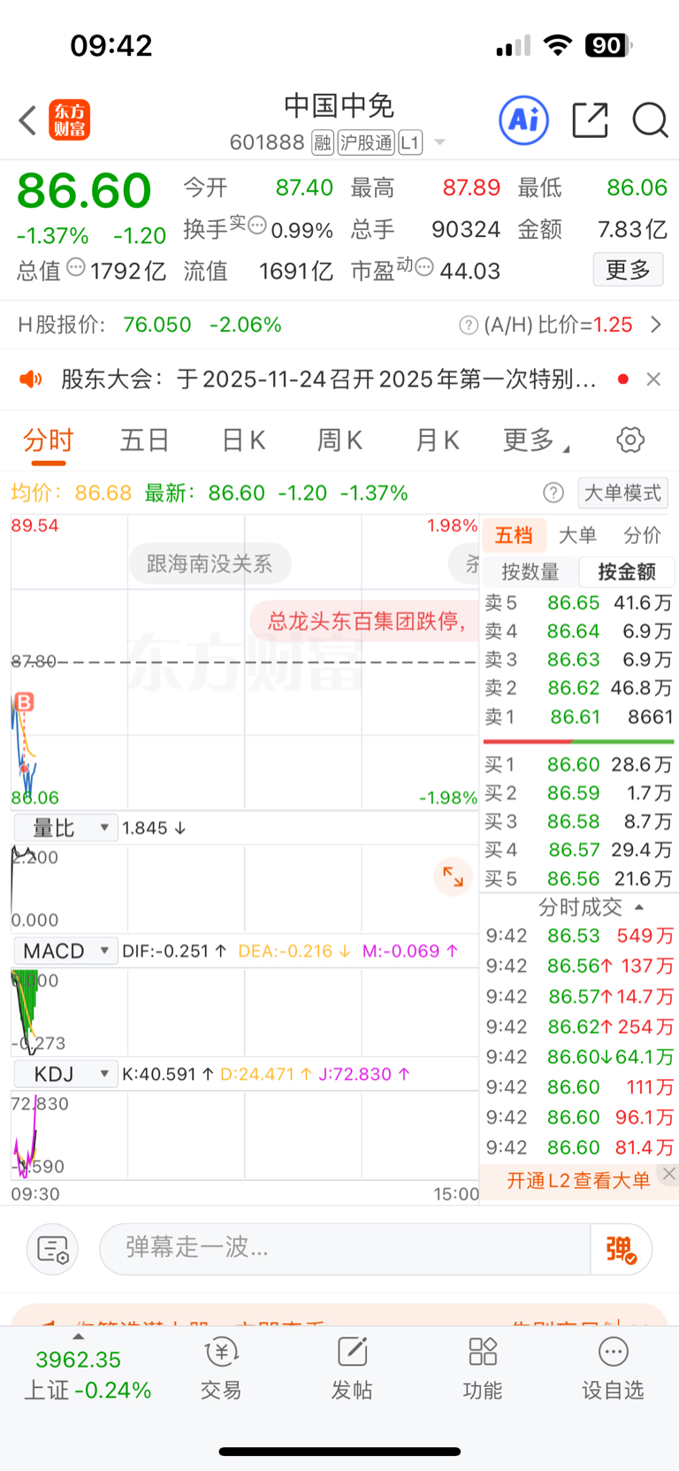Viewport: 679px width, 1471px height.
Task: Tap 卖5 price 86.65 row
Action: [578, 603]
